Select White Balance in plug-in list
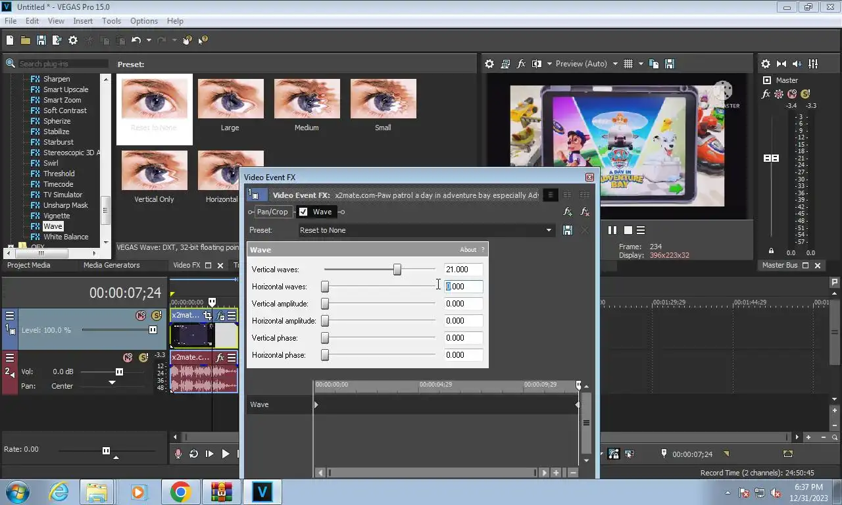 point(66,237)
